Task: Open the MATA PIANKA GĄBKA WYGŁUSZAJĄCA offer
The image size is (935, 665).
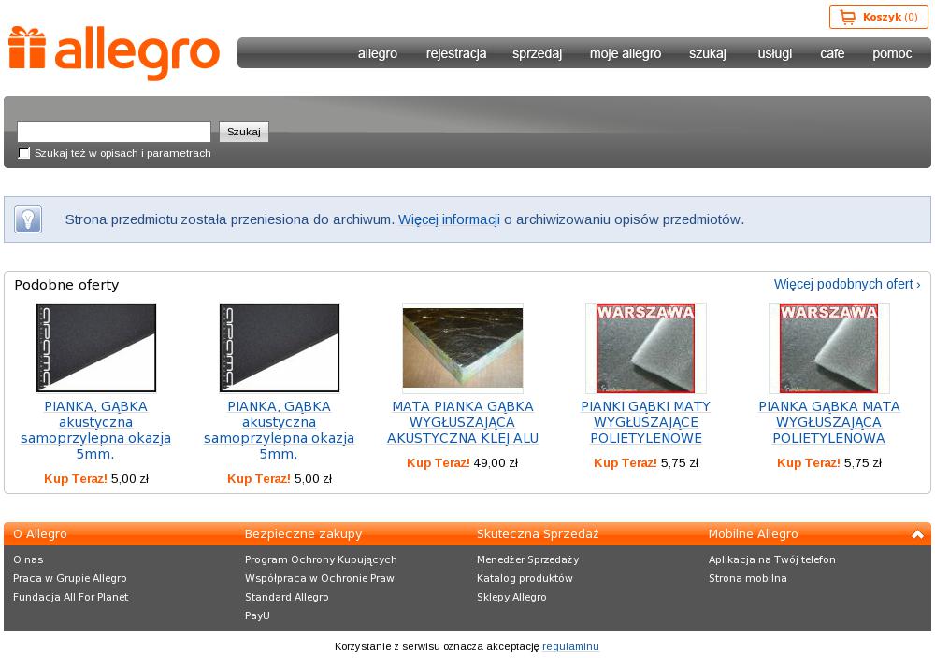Action: [463, 422]
